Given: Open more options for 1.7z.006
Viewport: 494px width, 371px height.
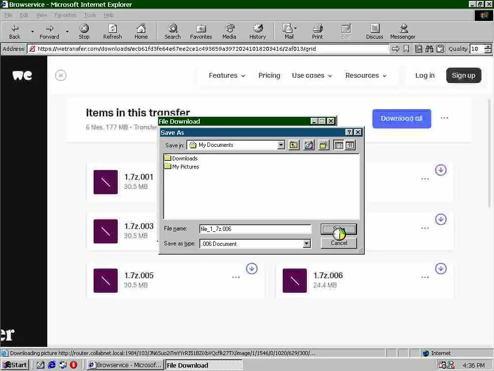Looking at the screenshot, I should coord(425,277).
